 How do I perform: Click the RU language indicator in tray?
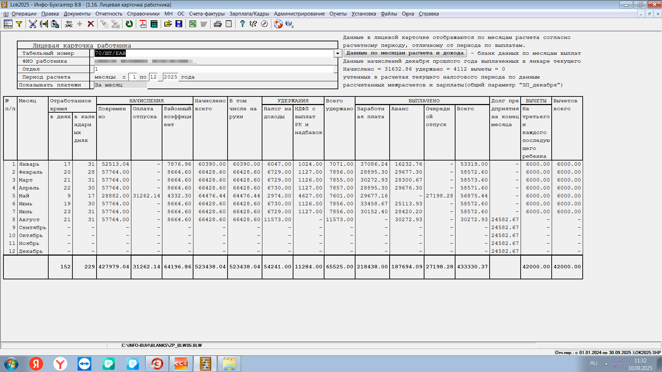[x=594, y=363]
